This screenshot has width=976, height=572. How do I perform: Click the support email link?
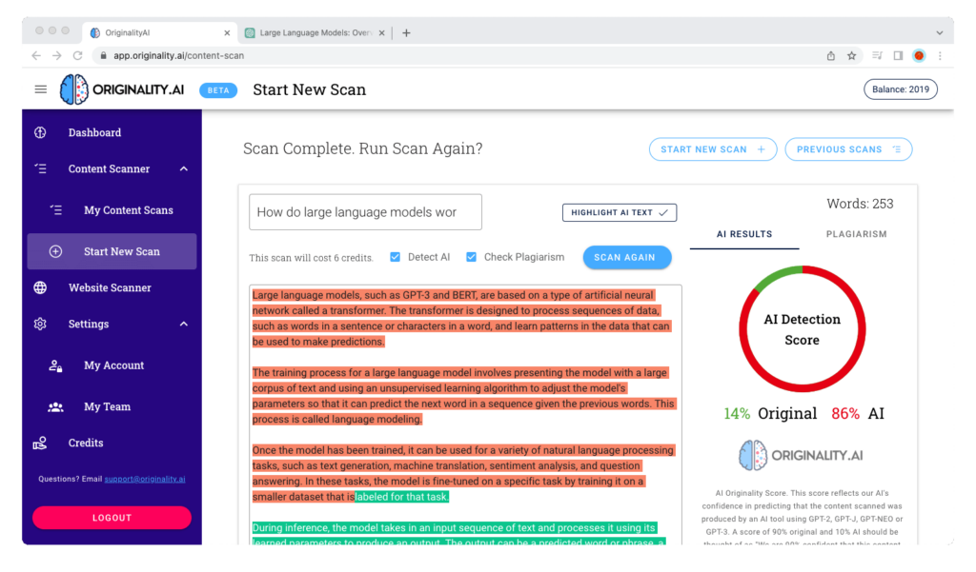pyautogui.click(x=145, y=480)
